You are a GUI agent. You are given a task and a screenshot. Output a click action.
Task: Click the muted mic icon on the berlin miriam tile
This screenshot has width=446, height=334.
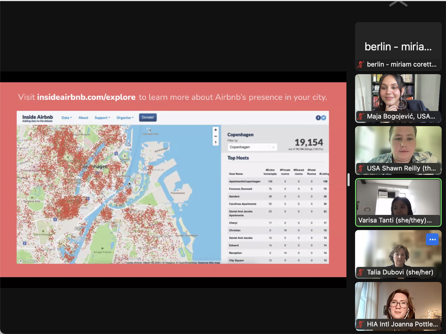click(x=360, y=64)
